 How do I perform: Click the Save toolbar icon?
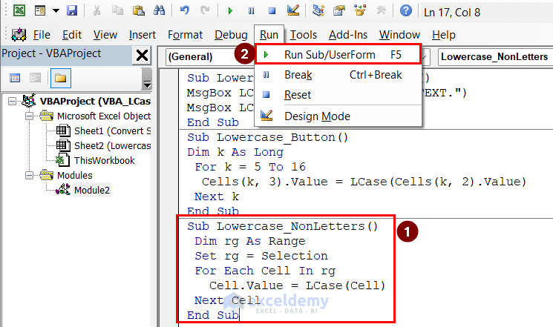72,10
